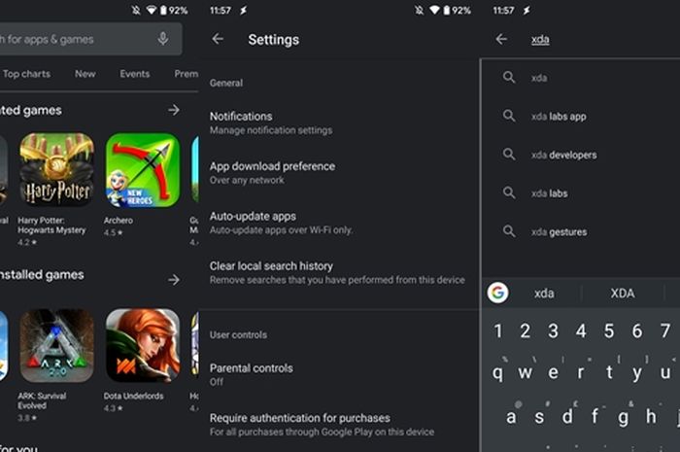680x452 pixels.
Task: Tap the microphone voice search icon
Action: click(163, 39)
